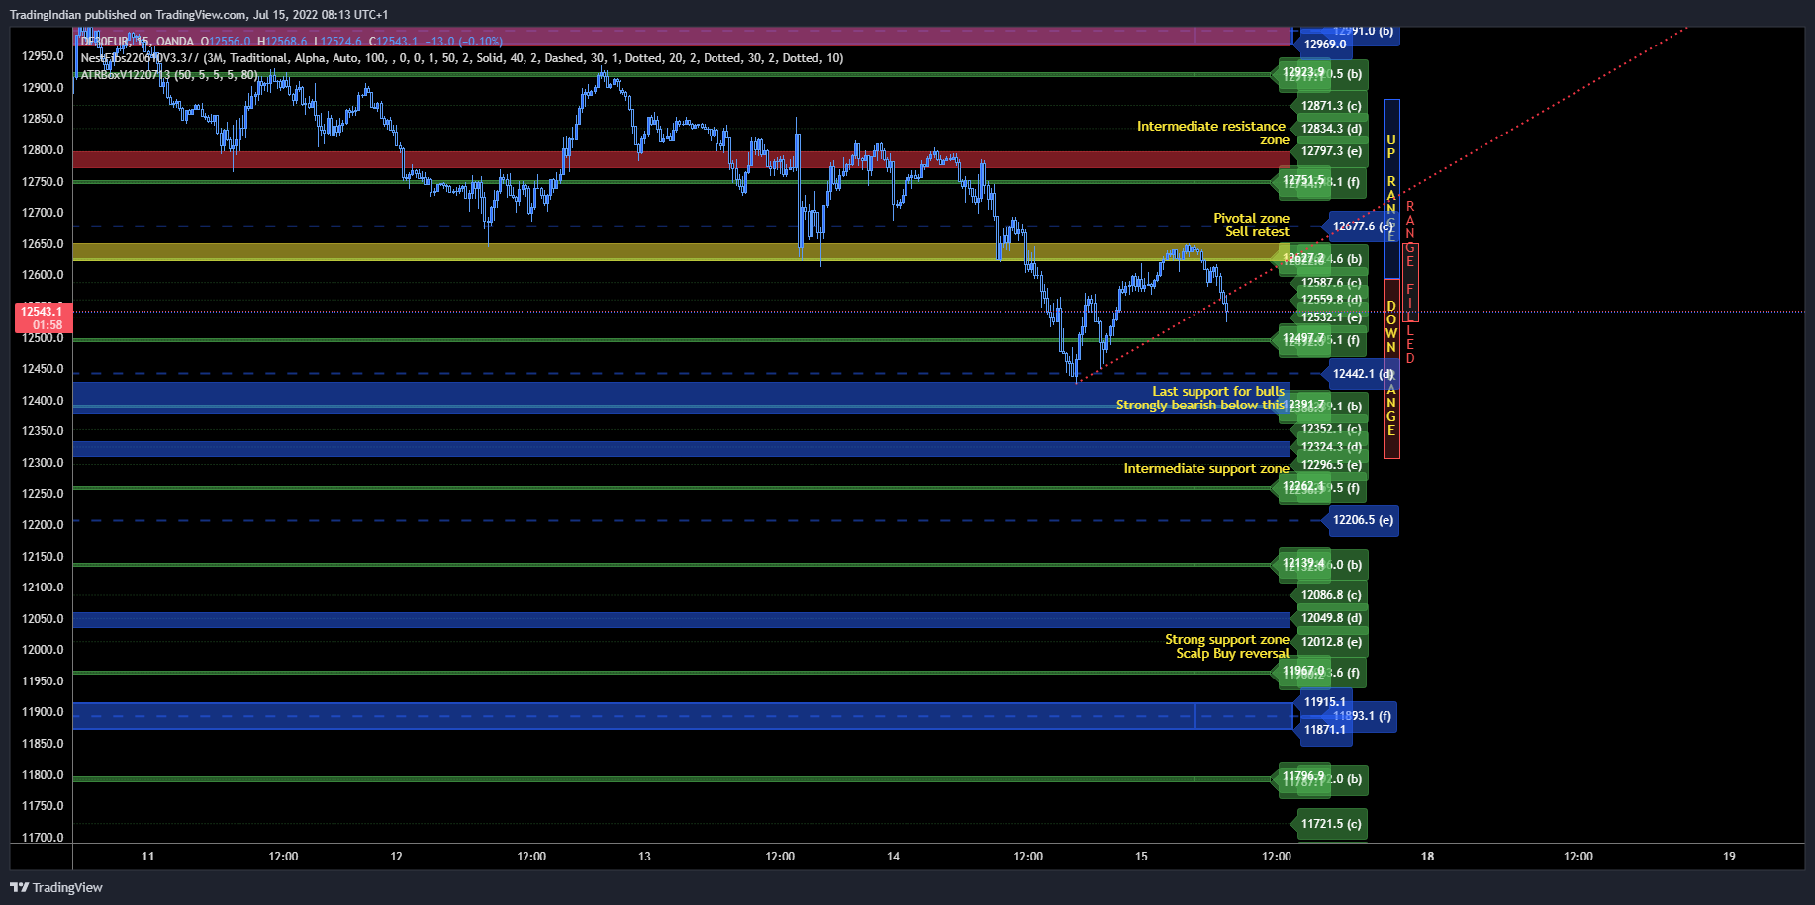Select the red resistance zone band near 12800
The height and width of the screenshot is (905, 1815).
[682, 159]
